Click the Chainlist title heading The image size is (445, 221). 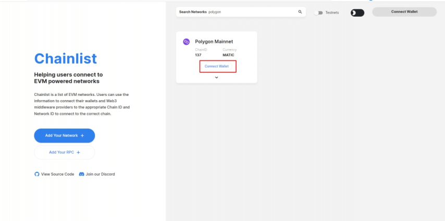[65, 58]
